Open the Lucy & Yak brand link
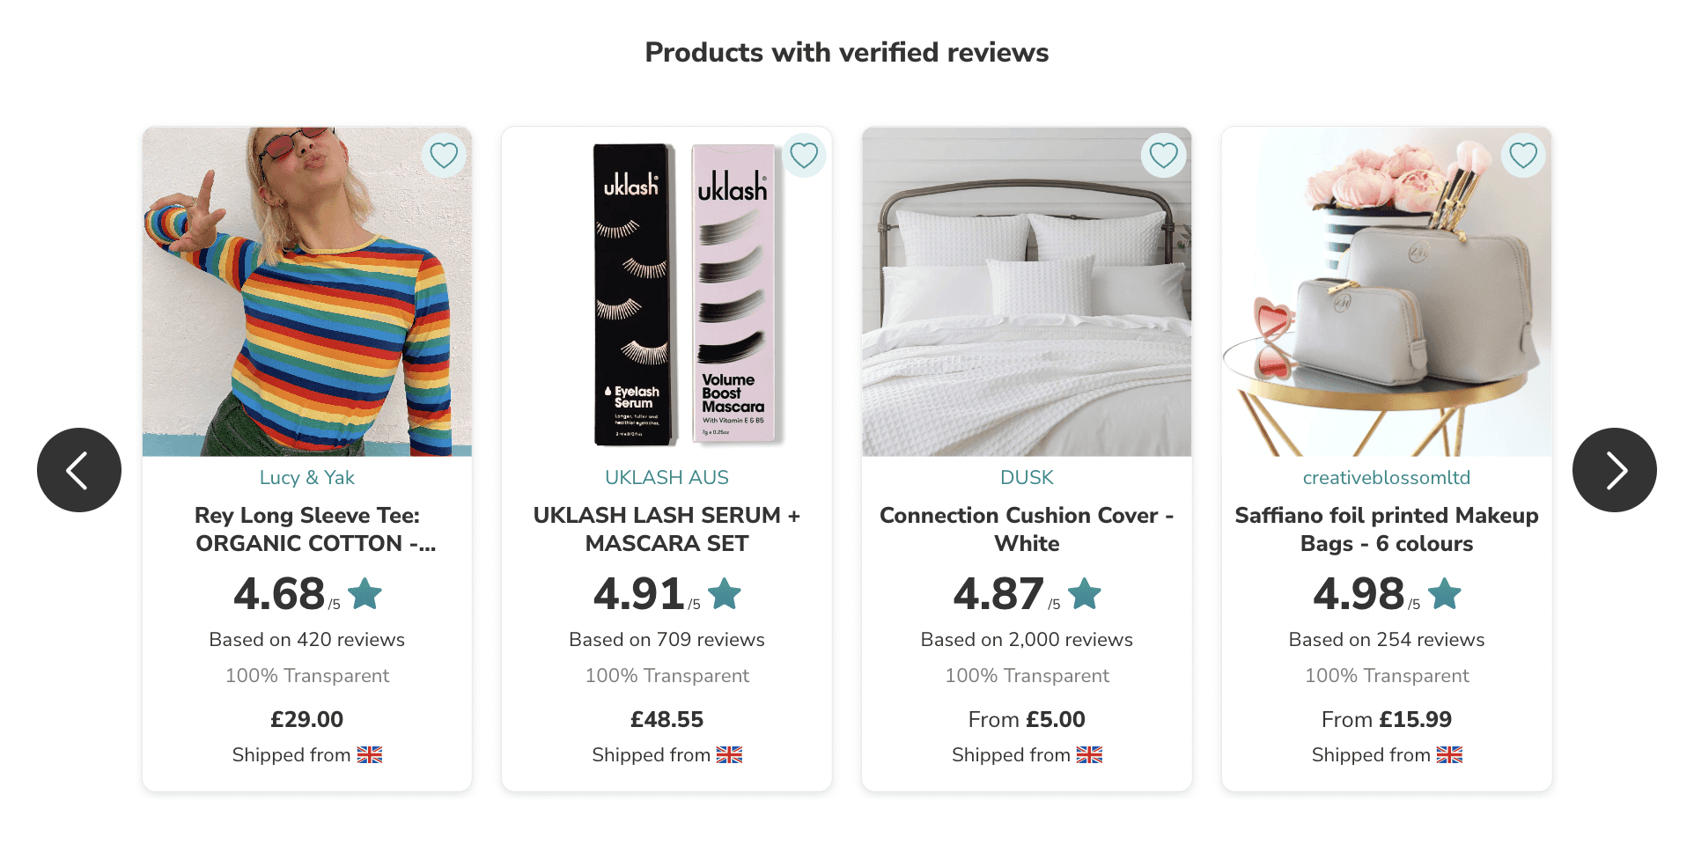The height and width of the screenshot is (852, 1694). click(306, 478)
